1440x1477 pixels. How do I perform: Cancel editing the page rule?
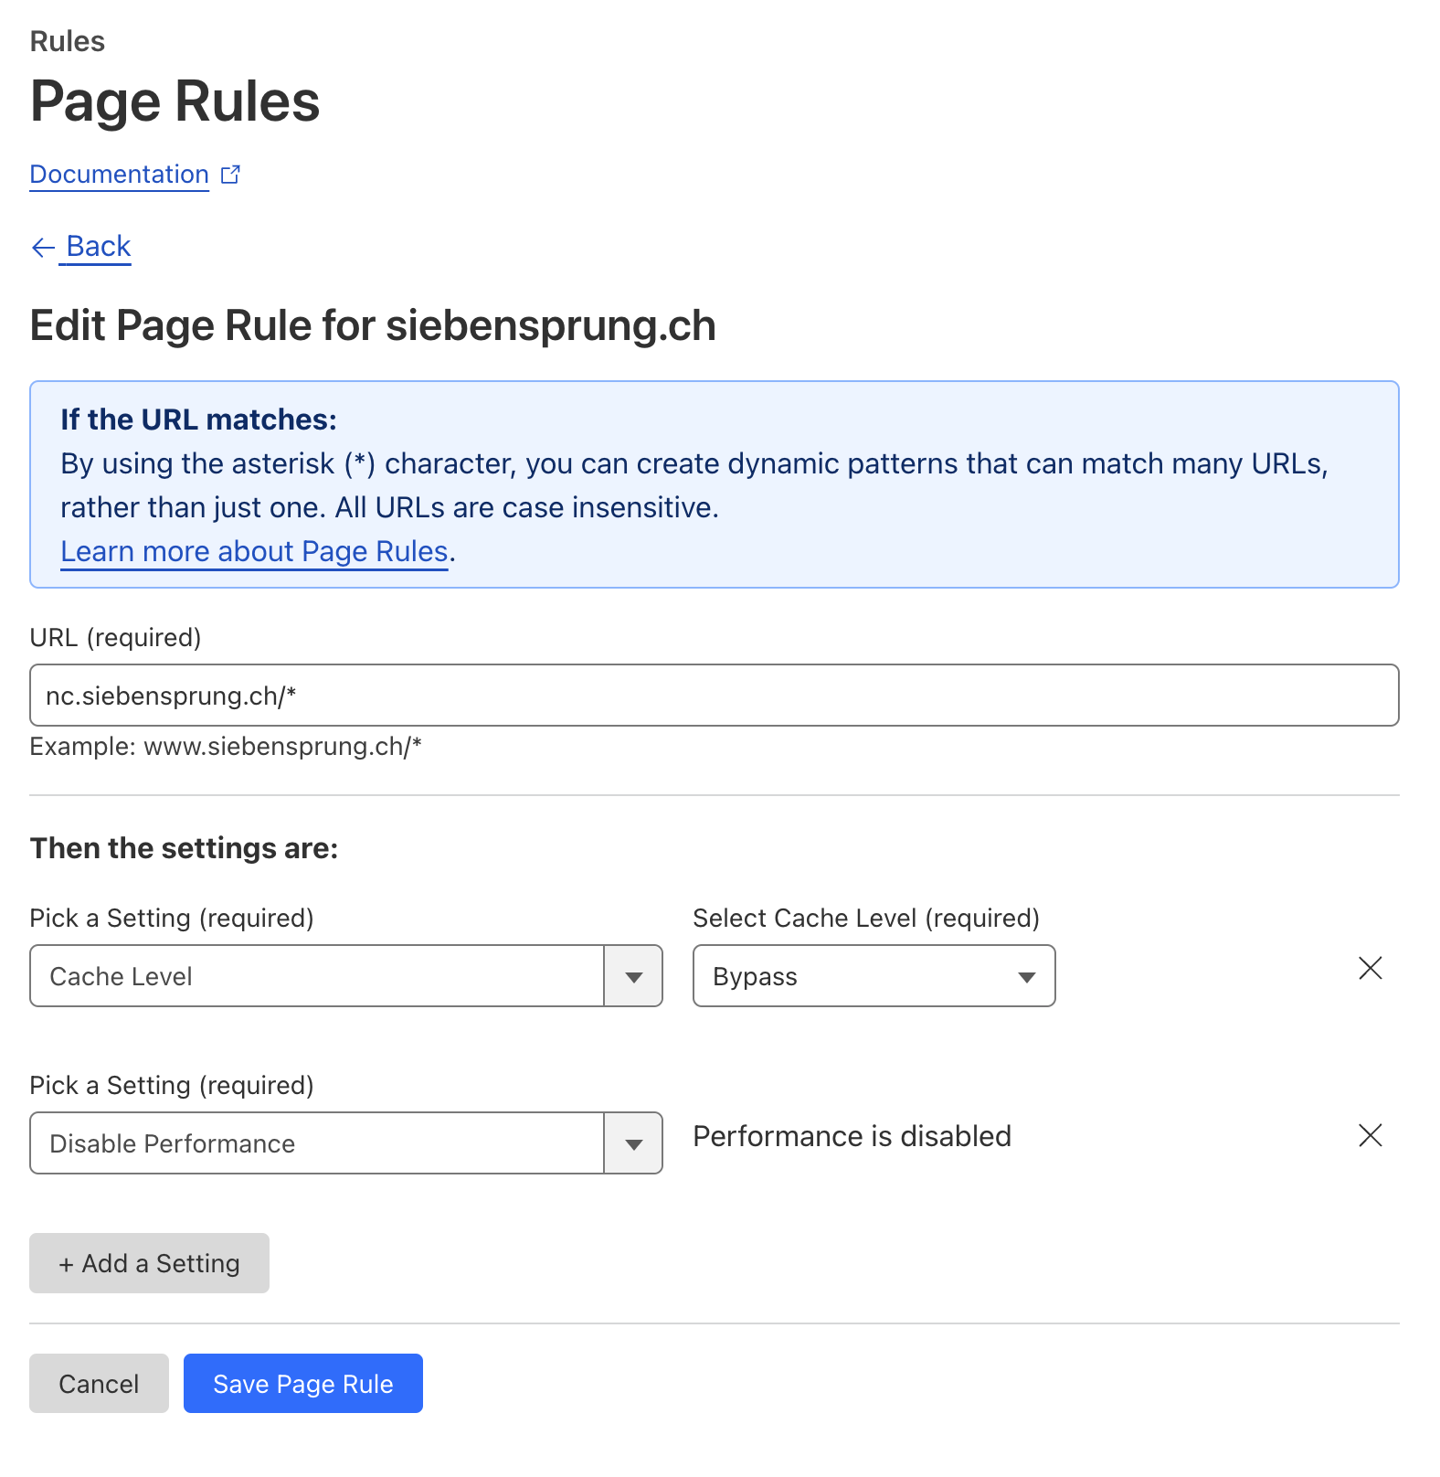(99, 1383)
